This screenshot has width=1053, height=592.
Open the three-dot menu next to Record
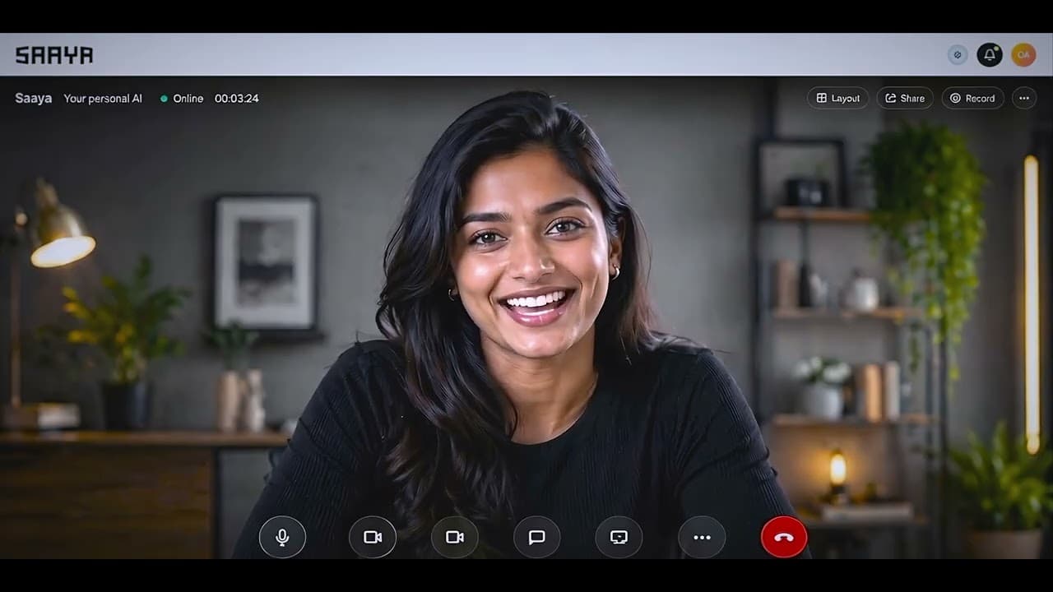1024,98
